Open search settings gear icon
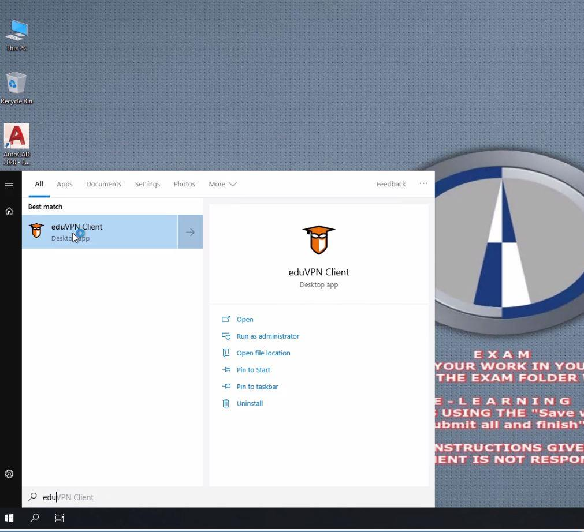584x532 pixels. click(9, 474)
